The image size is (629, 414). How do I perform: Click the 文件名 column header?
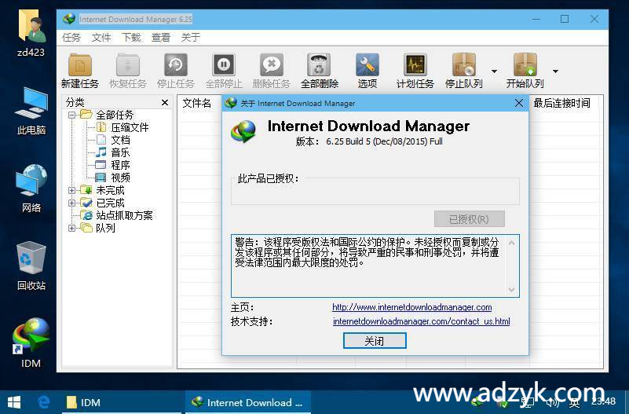coord(196,103)
